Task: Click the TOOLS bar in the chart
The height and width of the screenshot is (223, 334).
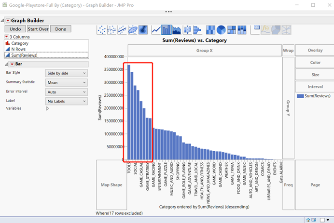Action: tap(129, 112)
